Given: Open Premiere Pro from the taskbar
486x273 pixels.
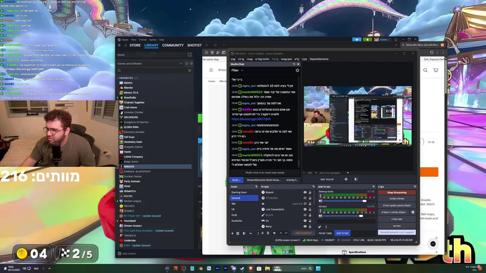Looking at the screenshot, I should click(x=226, y=268).
